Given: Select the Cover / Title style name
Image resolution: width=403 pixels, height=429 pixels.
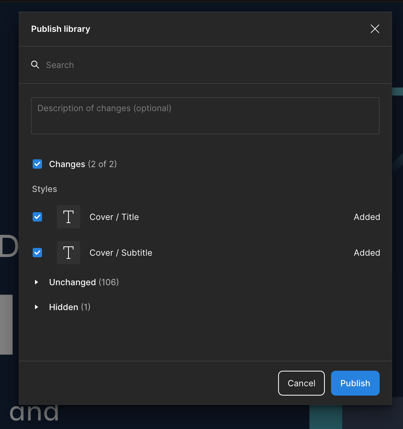Looking at the screenshot, I should click(x=114, y=217).
